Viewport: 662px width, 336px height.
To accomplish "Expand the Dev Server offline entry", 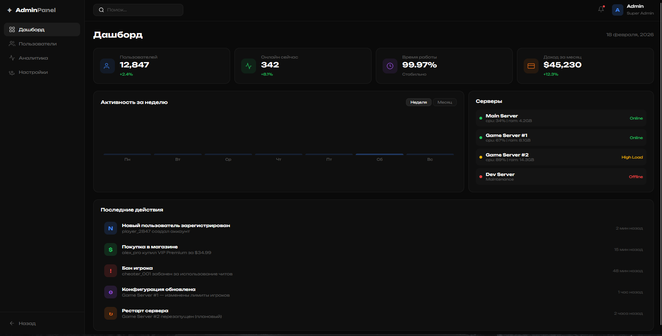I will coord(561,176).
